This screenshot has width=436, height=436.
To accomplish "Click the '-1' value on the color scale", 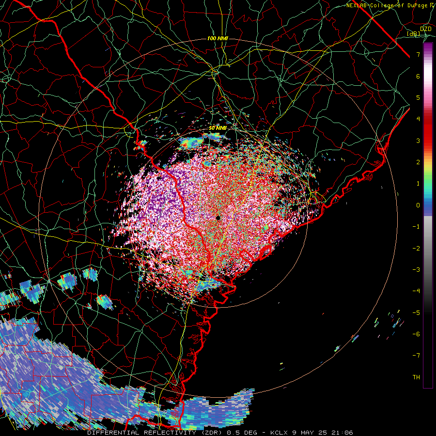I will [416, 227].
